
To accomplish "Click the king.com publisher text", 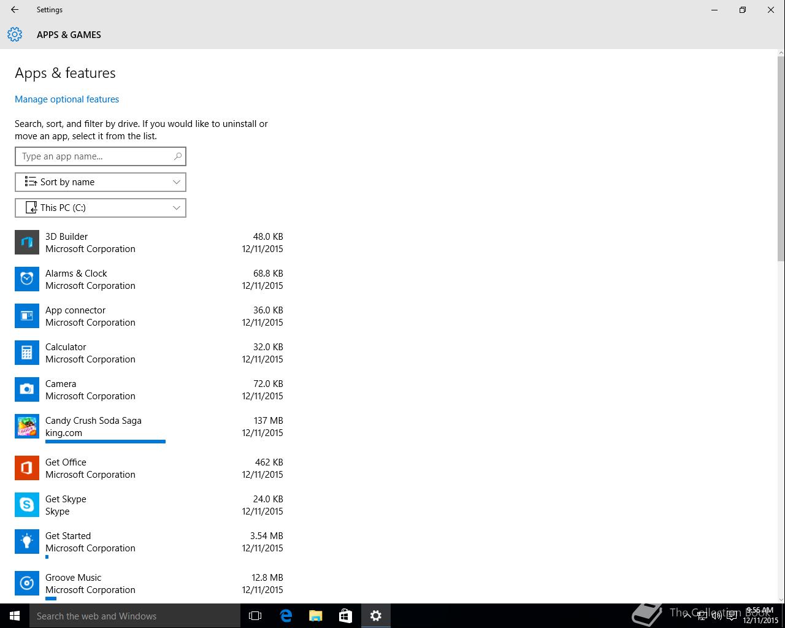I will [x=64, y=433].
